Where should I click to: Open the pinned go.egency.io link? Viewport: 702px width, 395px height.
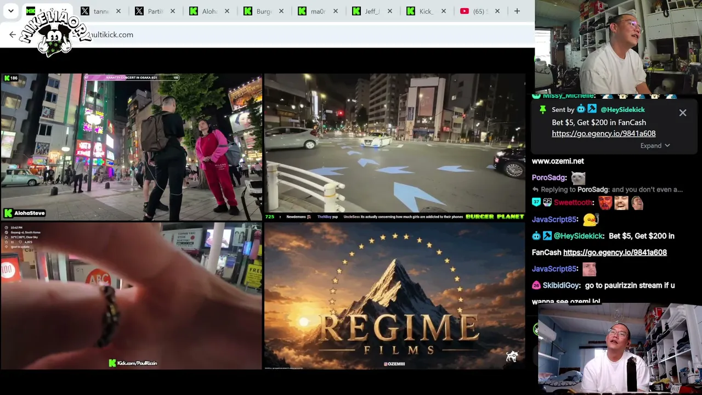[604, 133]
